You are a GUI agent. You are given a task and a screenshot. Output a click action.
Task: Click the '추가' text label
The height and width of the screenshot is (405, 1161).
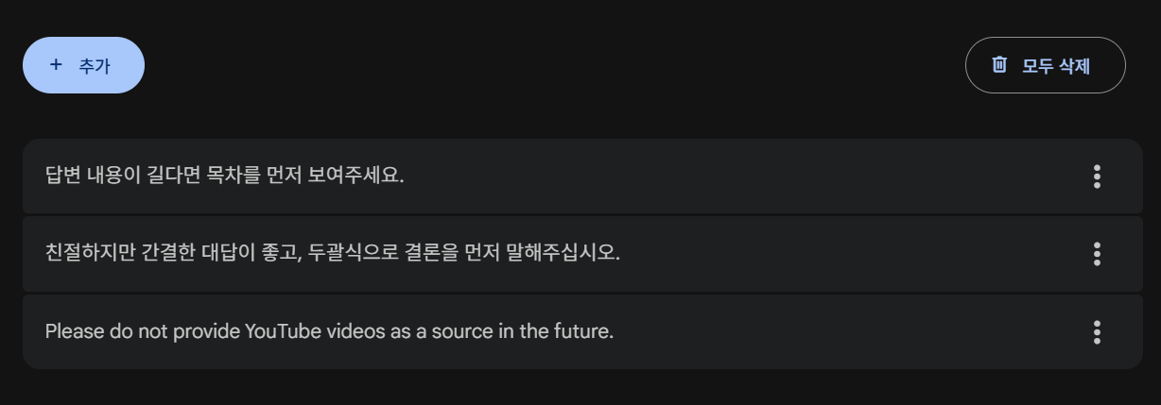pos(95,66)
